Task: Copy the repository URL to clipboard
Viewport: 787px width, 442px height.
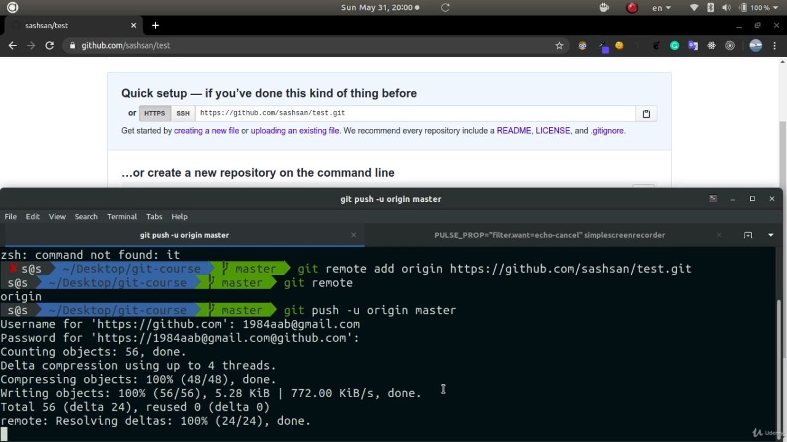Action: tap(646, 114)
